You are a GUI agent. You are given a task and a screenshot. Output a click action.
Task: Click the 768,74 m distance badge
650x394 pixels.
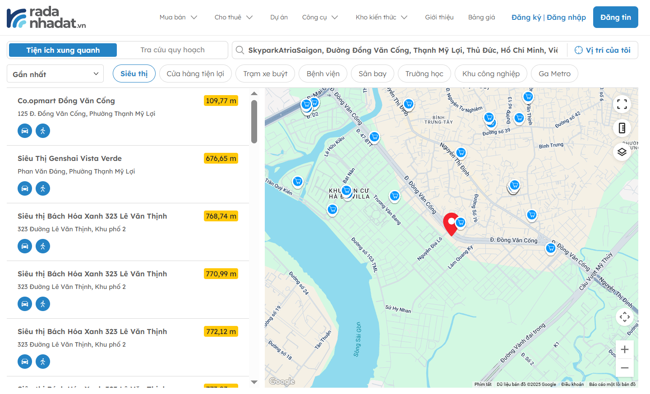[x=221, y=216]
